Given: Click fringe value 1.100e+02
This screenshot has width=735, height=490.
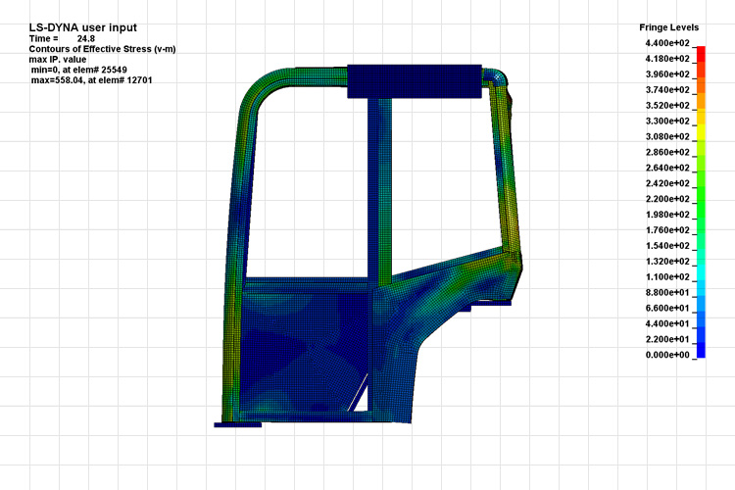Looking at the screenshot, I should click(667, 276).
